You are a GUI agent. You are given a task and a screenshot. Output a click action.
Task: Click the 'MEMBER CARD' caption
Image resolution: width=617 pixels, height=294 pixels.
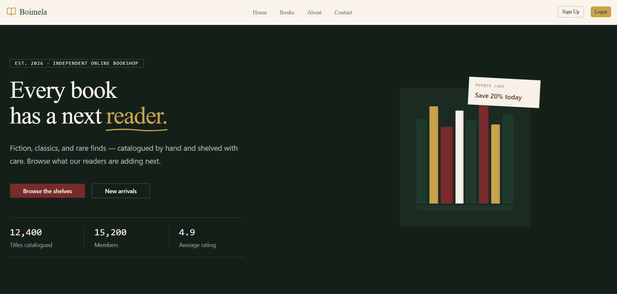click(490, 86)
